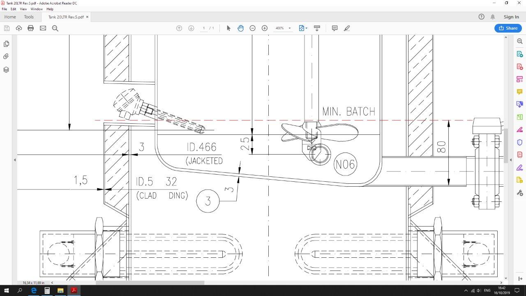Send file by email envelope icon
Viewport: 526px width, 296px height.
[43, 28]
